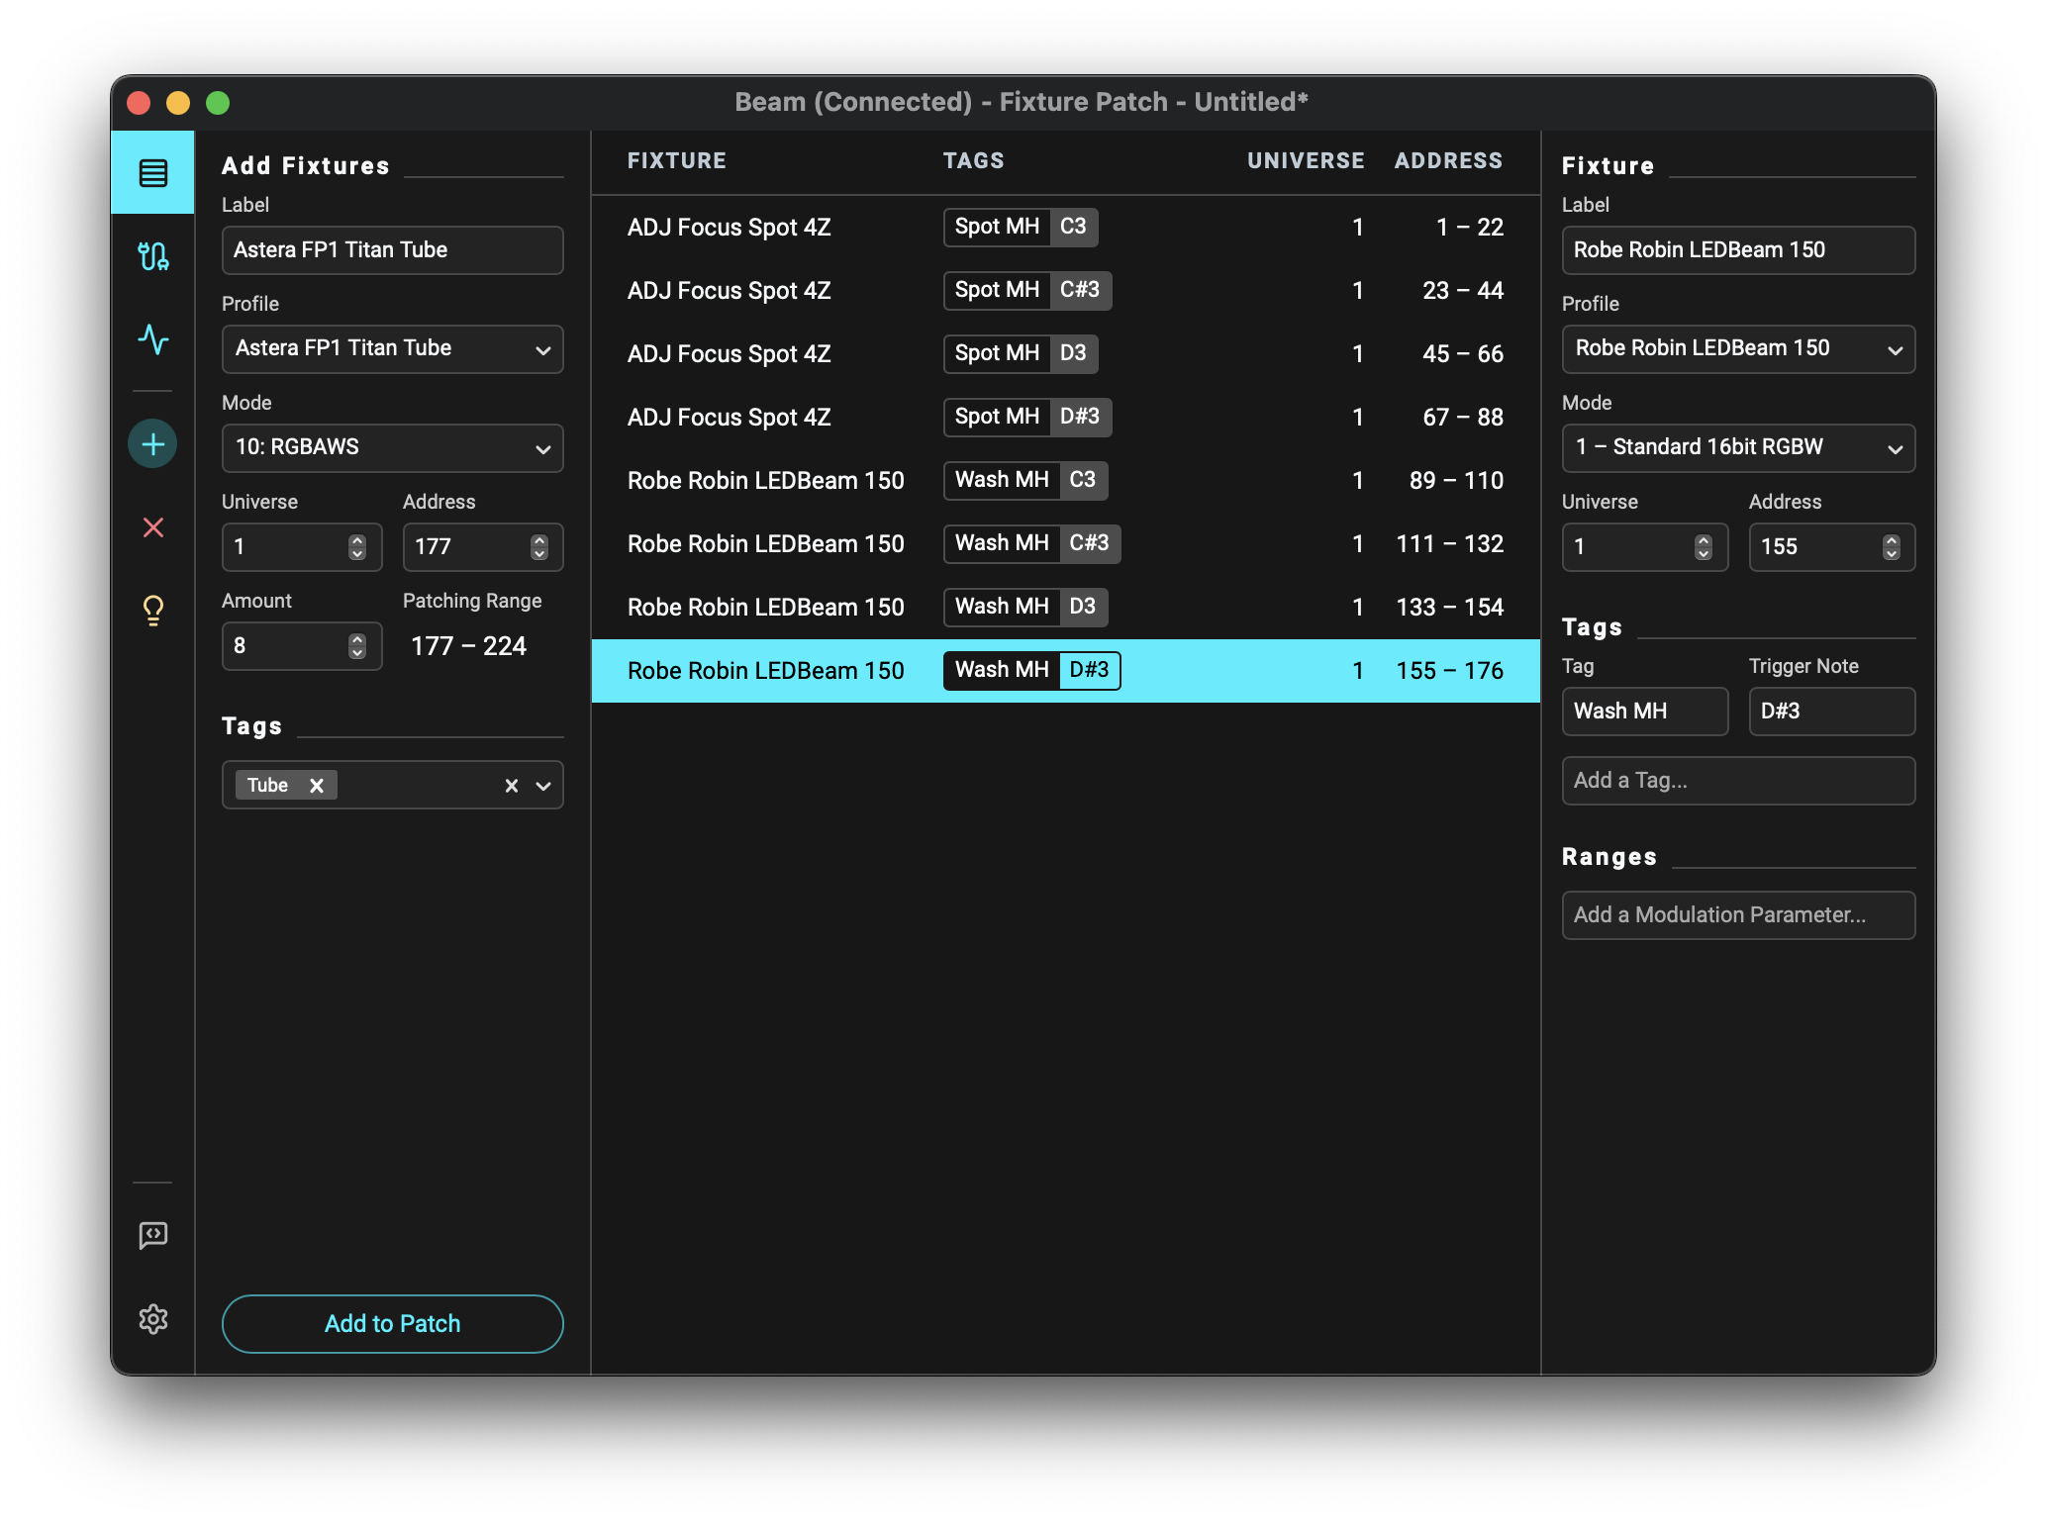Click the Add a Tag field

click(1738, 781)
